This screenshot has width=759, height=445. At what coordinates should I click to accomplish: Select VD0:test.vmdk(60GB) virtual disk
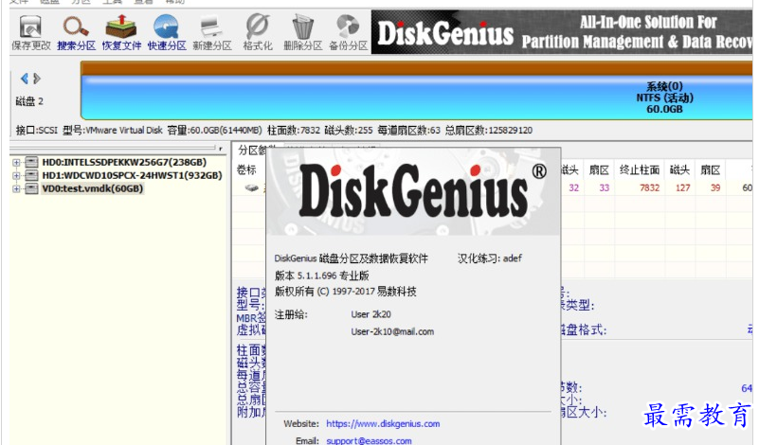93,188
